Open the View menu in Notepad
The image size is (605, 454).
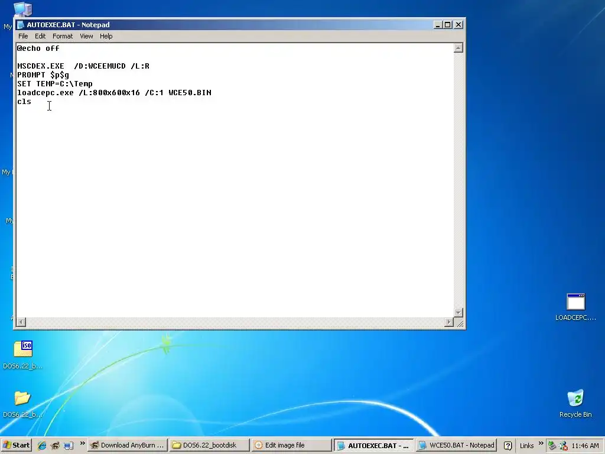pyautogui.click(x=86, y=36)
